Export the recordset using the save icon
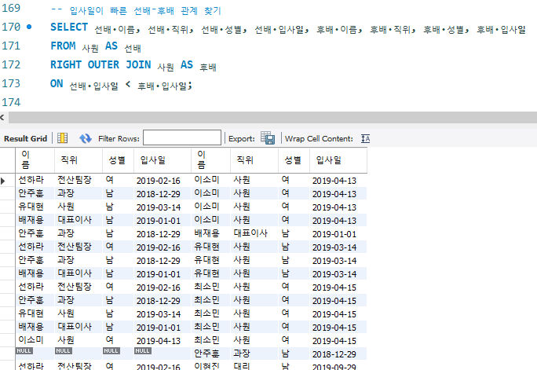Viewport: 537px width, 370px height. 268,138
